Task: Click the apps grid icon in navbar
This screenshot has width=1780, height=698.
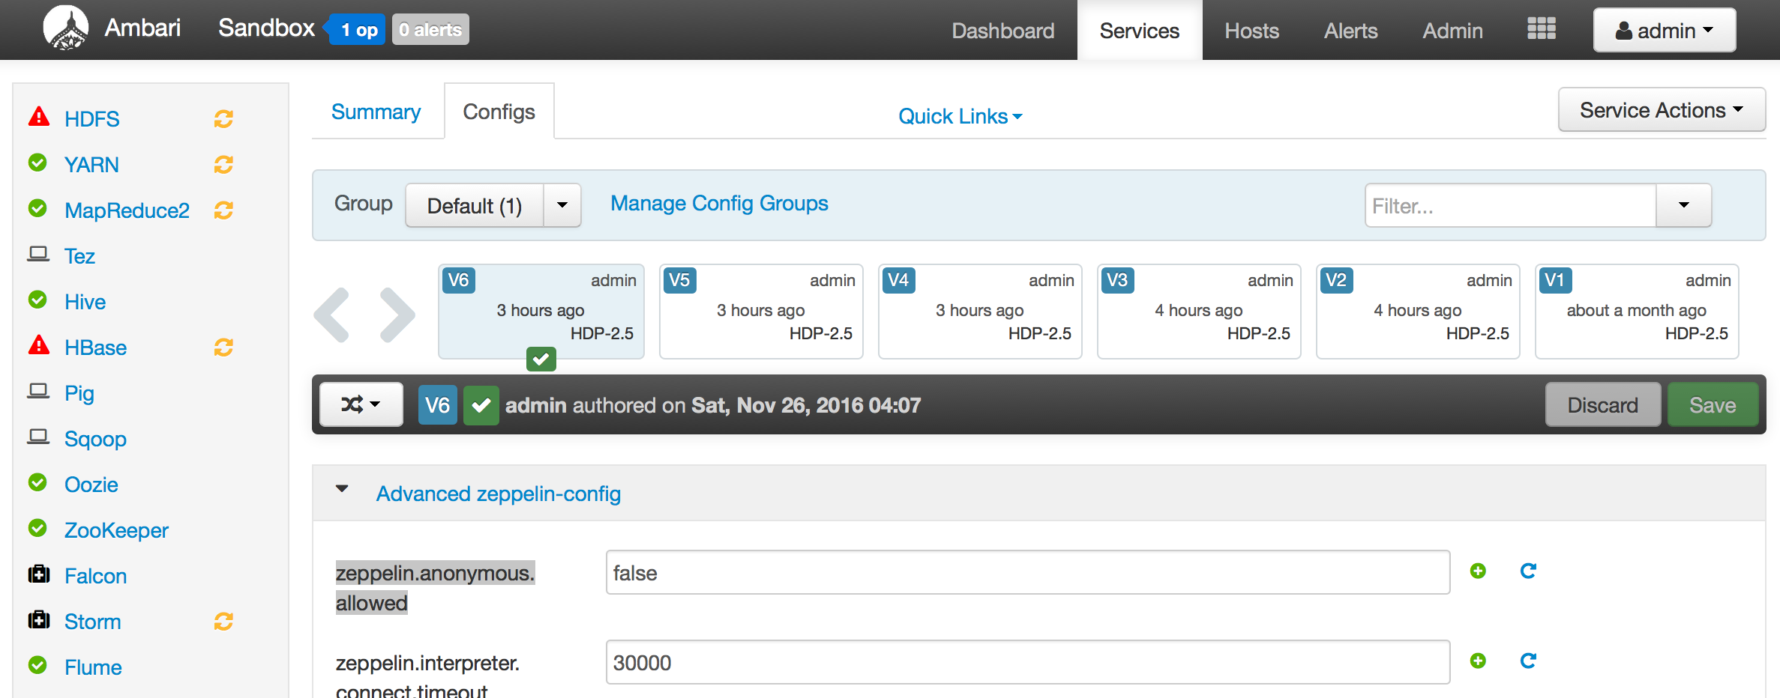Action: (x=1541, y=28)
